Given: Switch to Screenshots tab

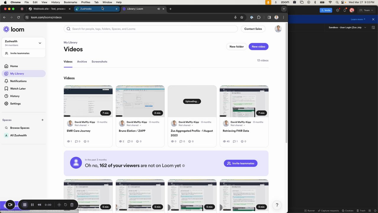Looking at the screenshot, I should pos(99,62).
